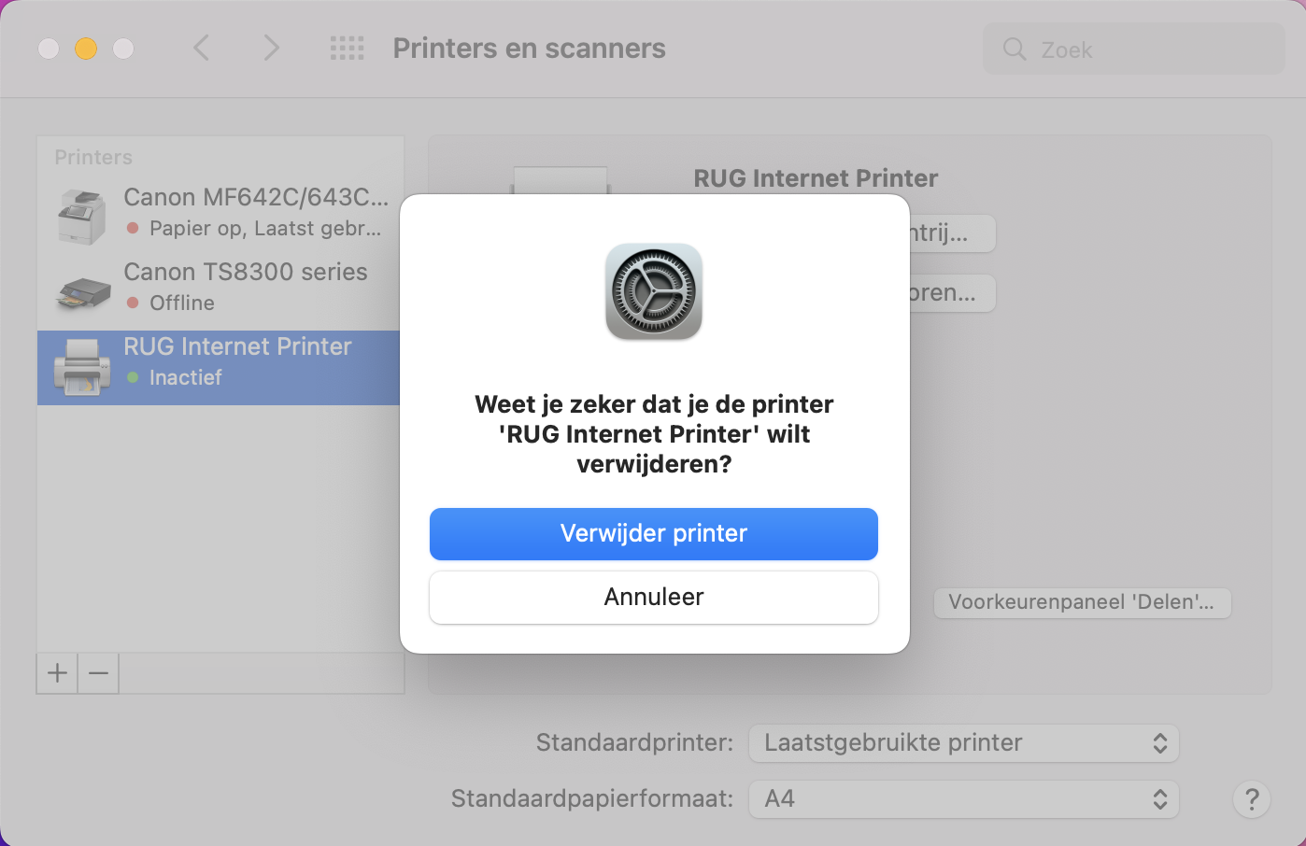Click the magnifying glass in the search field
The width and height of the screenshot is (1306, 846).
tap(1014, 49)
